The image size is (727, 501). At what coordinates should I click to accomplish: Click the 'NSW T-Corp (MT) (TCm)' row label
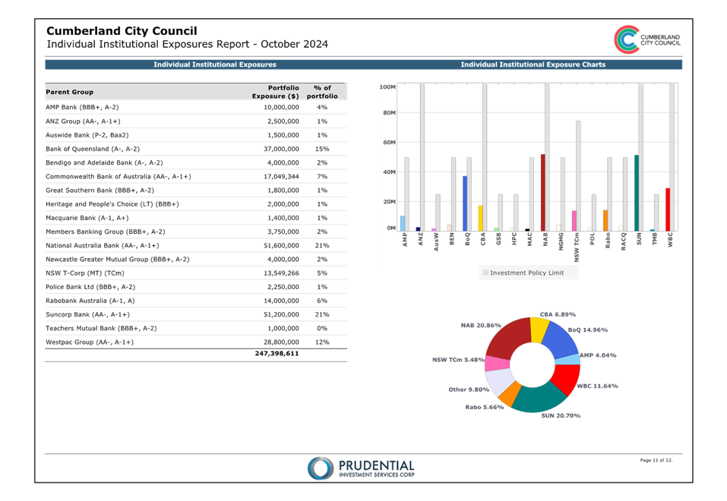pos(85,273)
